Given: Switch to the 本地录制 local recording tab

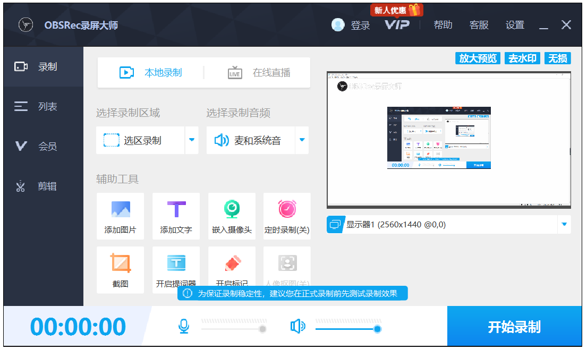Looking at the screenshot, I should pyautogui.click(x=151, y=73).
